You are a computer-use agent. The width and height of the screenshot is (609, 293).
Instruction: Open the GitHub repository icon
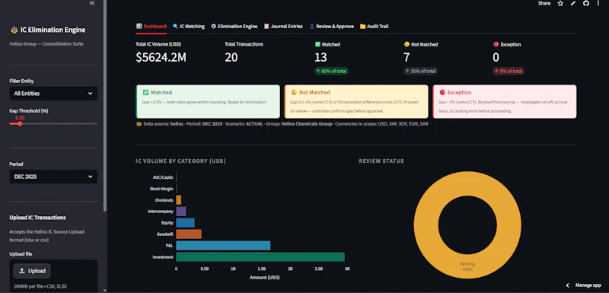pos(586,3)
